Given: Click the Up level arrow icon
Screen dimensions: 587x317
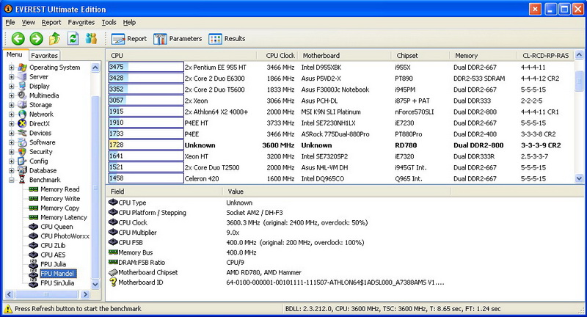Looking at the screenshot, I should [54, 38].
